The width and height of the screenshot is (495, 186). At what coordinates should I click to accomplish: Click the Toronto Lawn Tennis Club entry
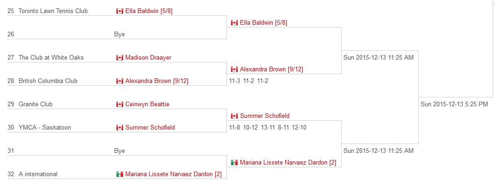pyautogui.click(x=53, y=11)
